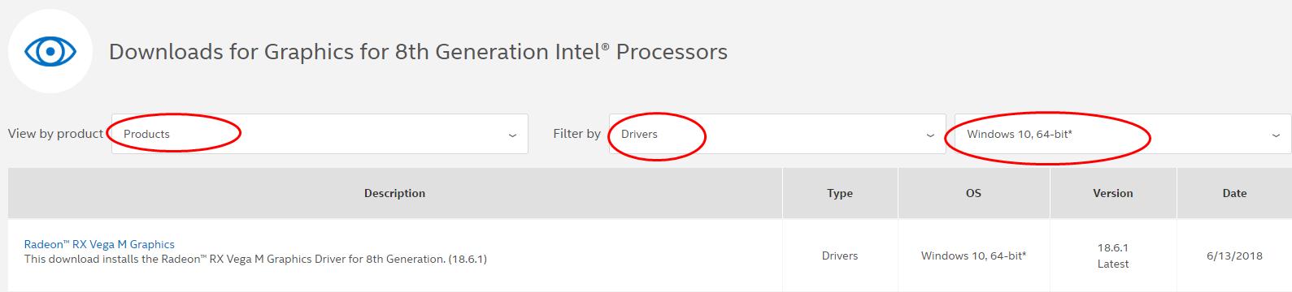The width and height of the screenshot is (1292, 292).
Task: Click the Drivers type cell in row
Action: [x=840, y=255]
